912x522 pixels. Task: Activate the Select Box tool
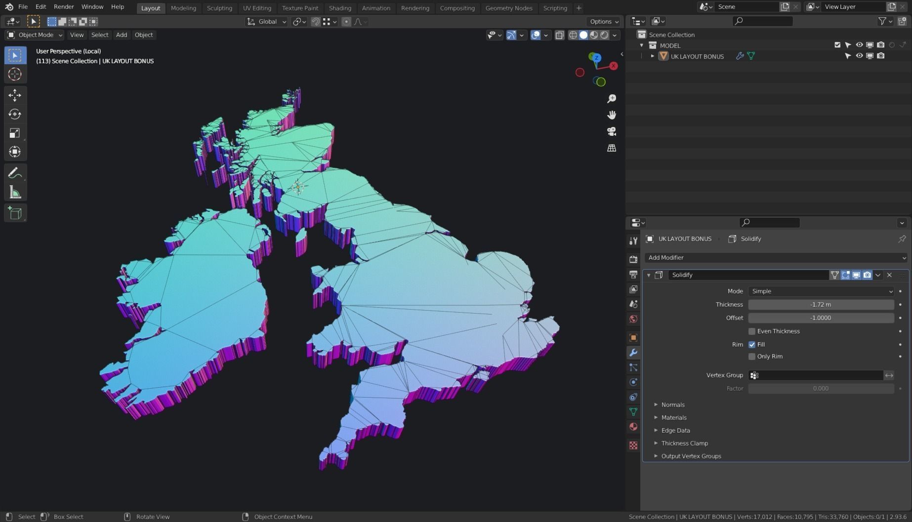(15, 55)
